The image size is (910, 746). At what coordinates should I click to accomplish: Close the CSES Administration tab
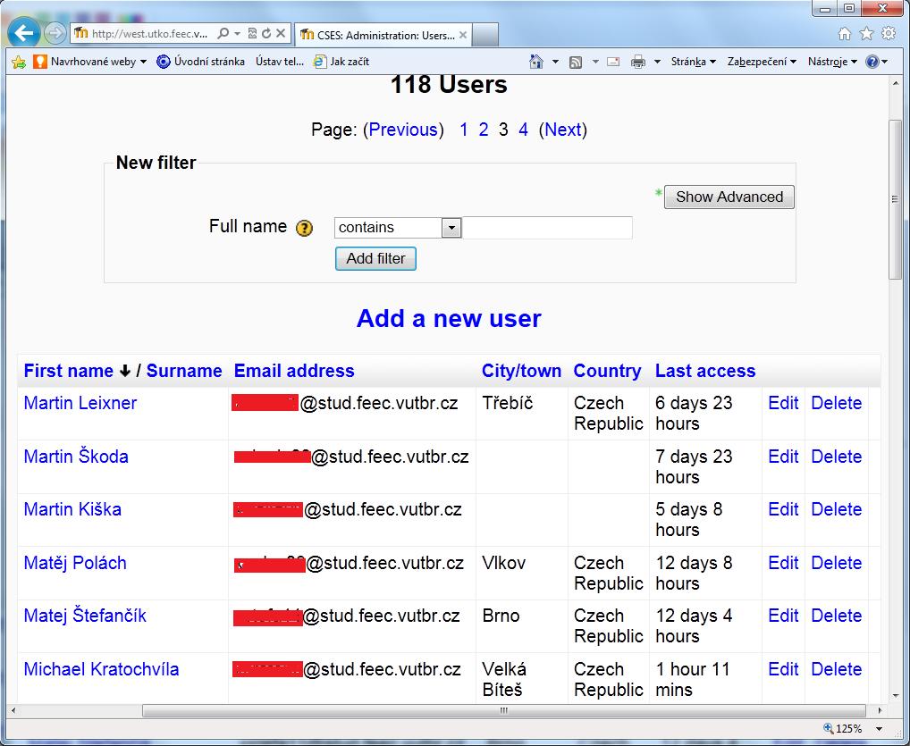[x=462, y=35]
